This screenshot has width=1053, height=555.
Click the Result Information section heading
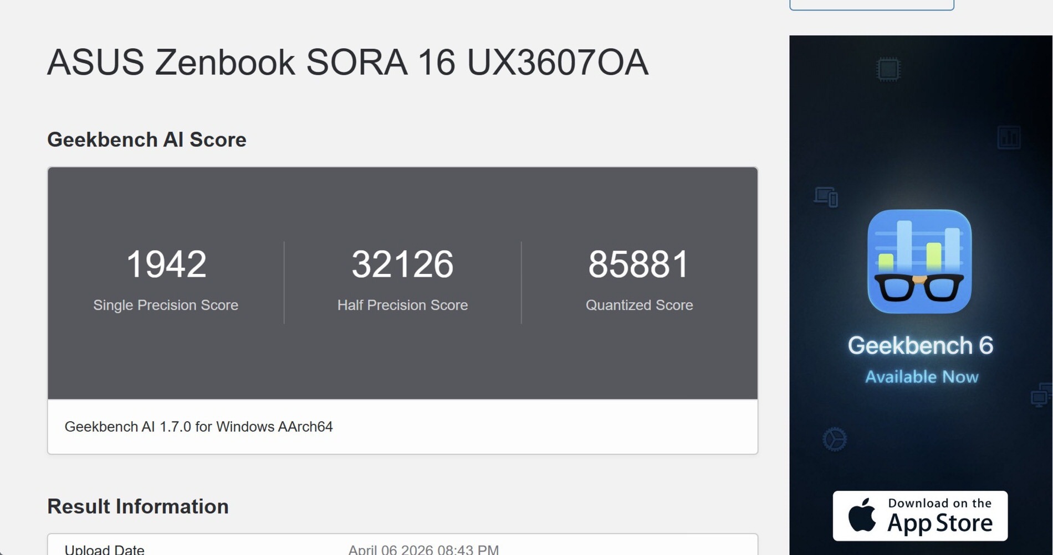(137, 506)
